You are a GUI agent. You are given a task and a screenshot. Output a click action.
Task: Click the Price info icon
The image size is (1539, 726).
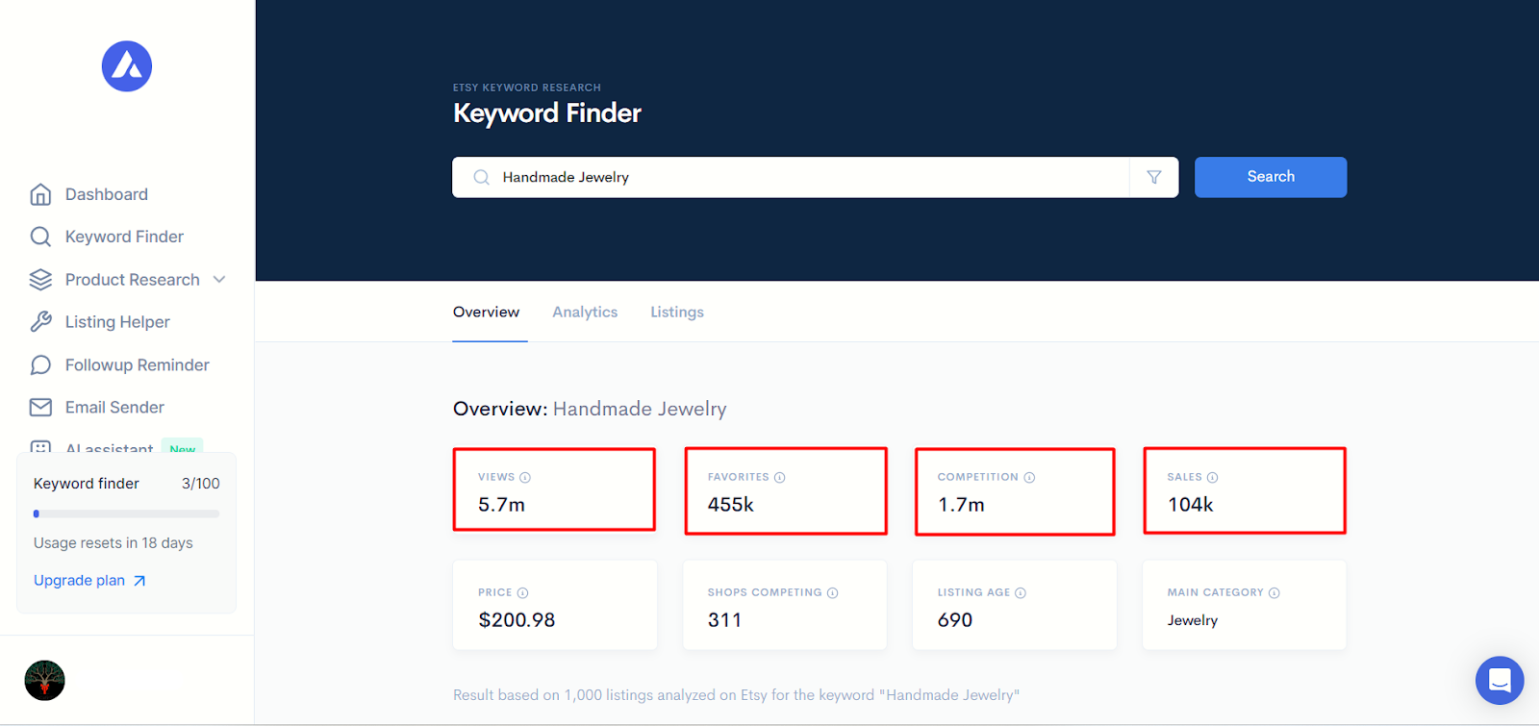pos(523,593)
